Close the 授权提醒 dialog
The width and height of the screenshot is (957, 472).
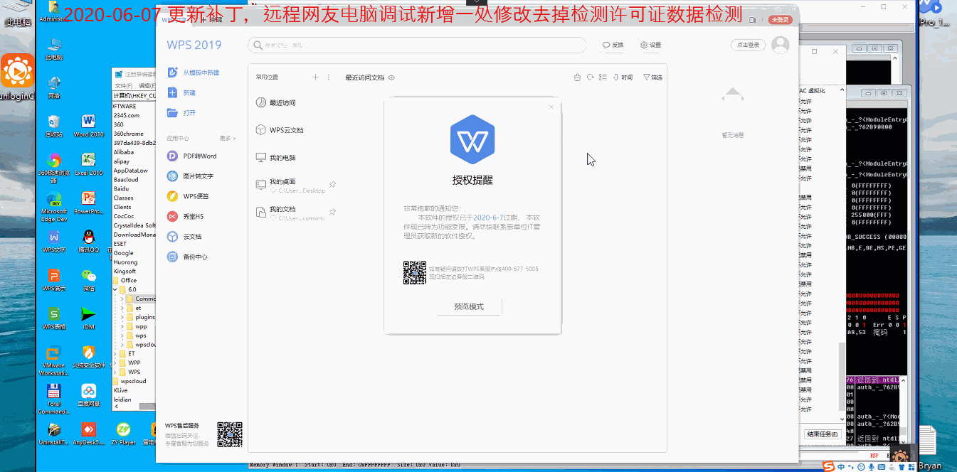pos(551,107)
